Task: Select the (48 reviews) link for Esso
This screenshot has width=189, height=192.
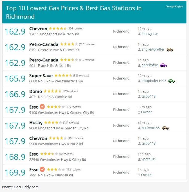Action: [x=66, y=154]
